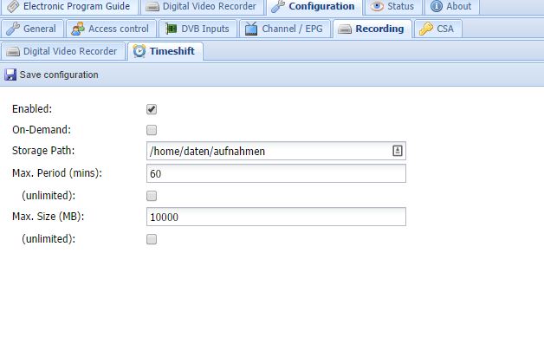Image resolution: width=544 pixels, height=344 pixels.
Task: Open the Status tab
Action: click(x=393, y=7)
